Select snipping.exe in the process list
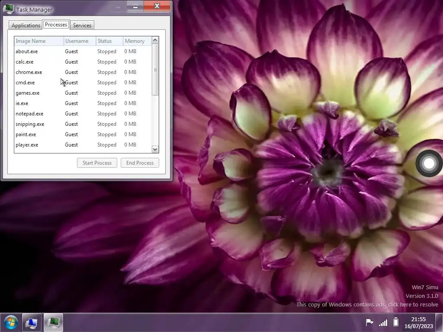 83,124
